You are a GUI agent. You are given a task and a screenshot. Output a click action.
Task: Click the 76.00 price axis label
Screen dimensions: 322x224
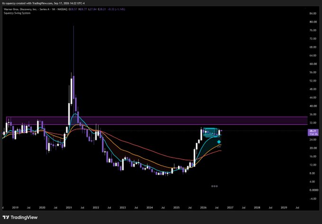point(313,30)
